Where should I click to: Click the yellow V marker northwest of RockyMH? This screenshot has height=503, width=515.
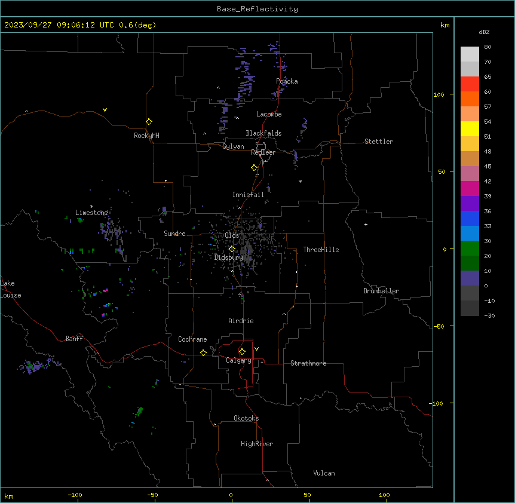105,110
